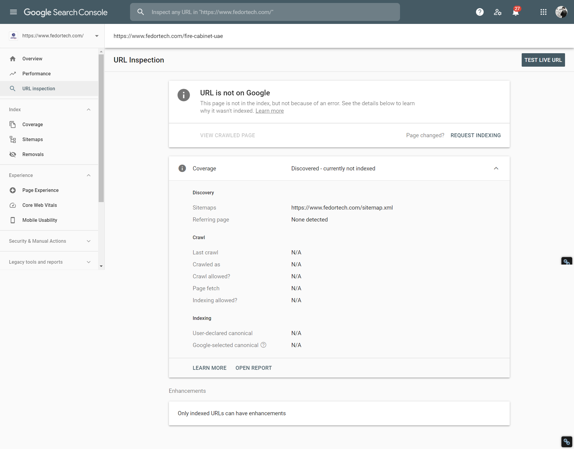Click 'Discovered - currently not indexed' status
Image resolution: width=574 pixels, height=449 pixels.
(333, 168)
